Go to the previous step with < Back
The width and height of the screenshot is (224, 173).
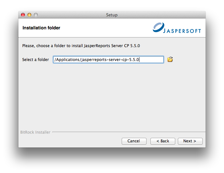[163, 141]
